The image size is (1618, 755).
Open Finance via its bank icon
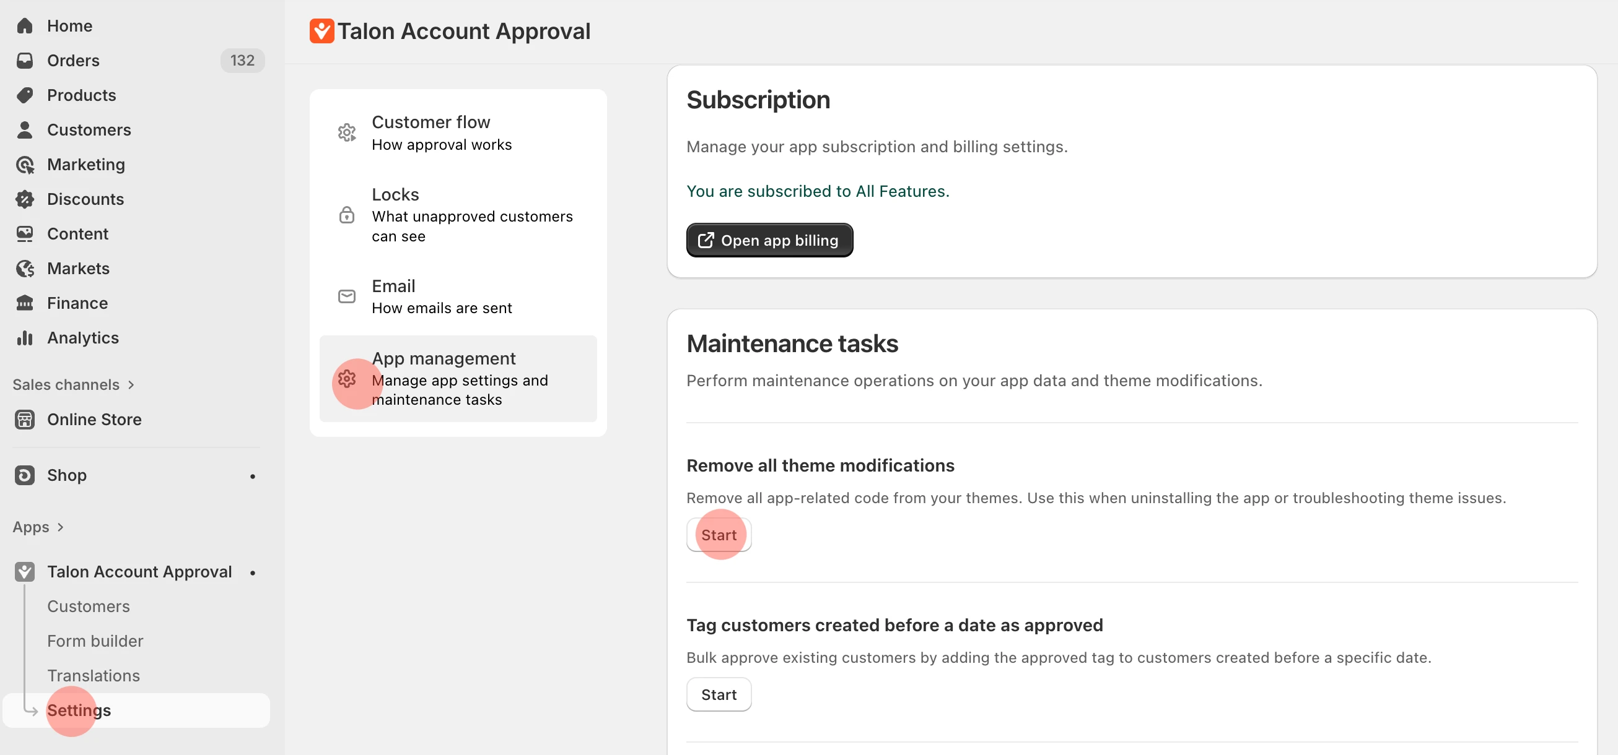point(25,303)
